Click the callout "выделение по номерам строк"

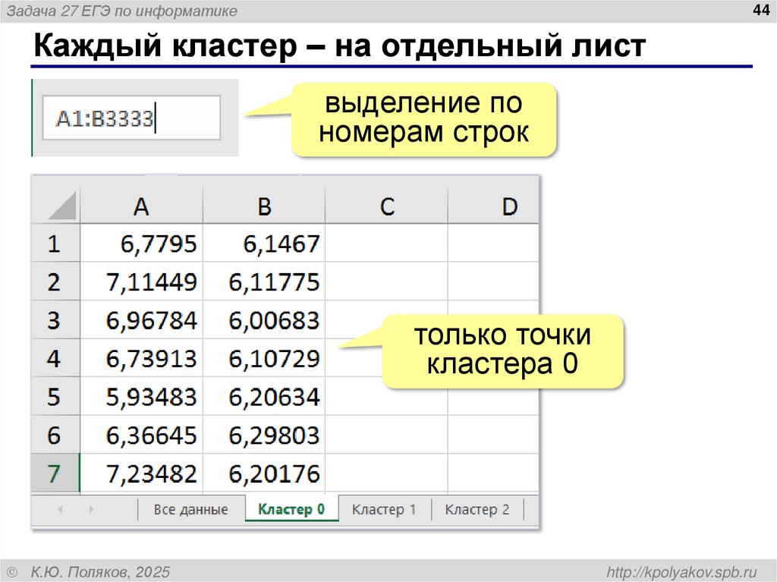(425, 119)
